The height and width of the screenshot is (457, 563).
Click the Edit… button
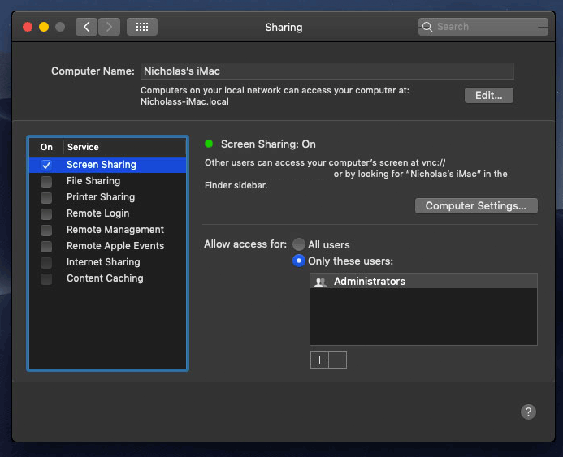489,96
